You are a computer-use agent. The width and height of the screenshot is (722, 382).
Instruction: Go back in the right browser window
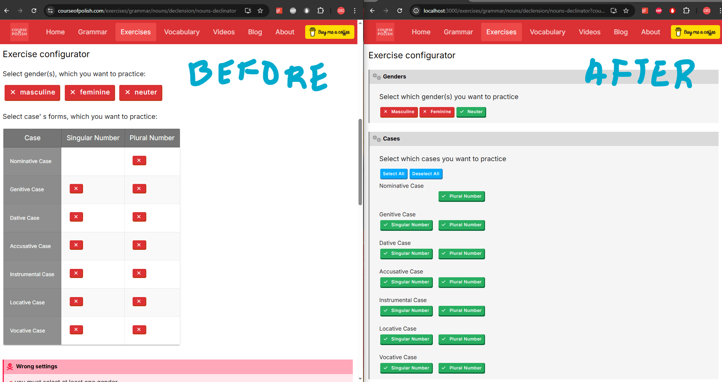(372, 11)
